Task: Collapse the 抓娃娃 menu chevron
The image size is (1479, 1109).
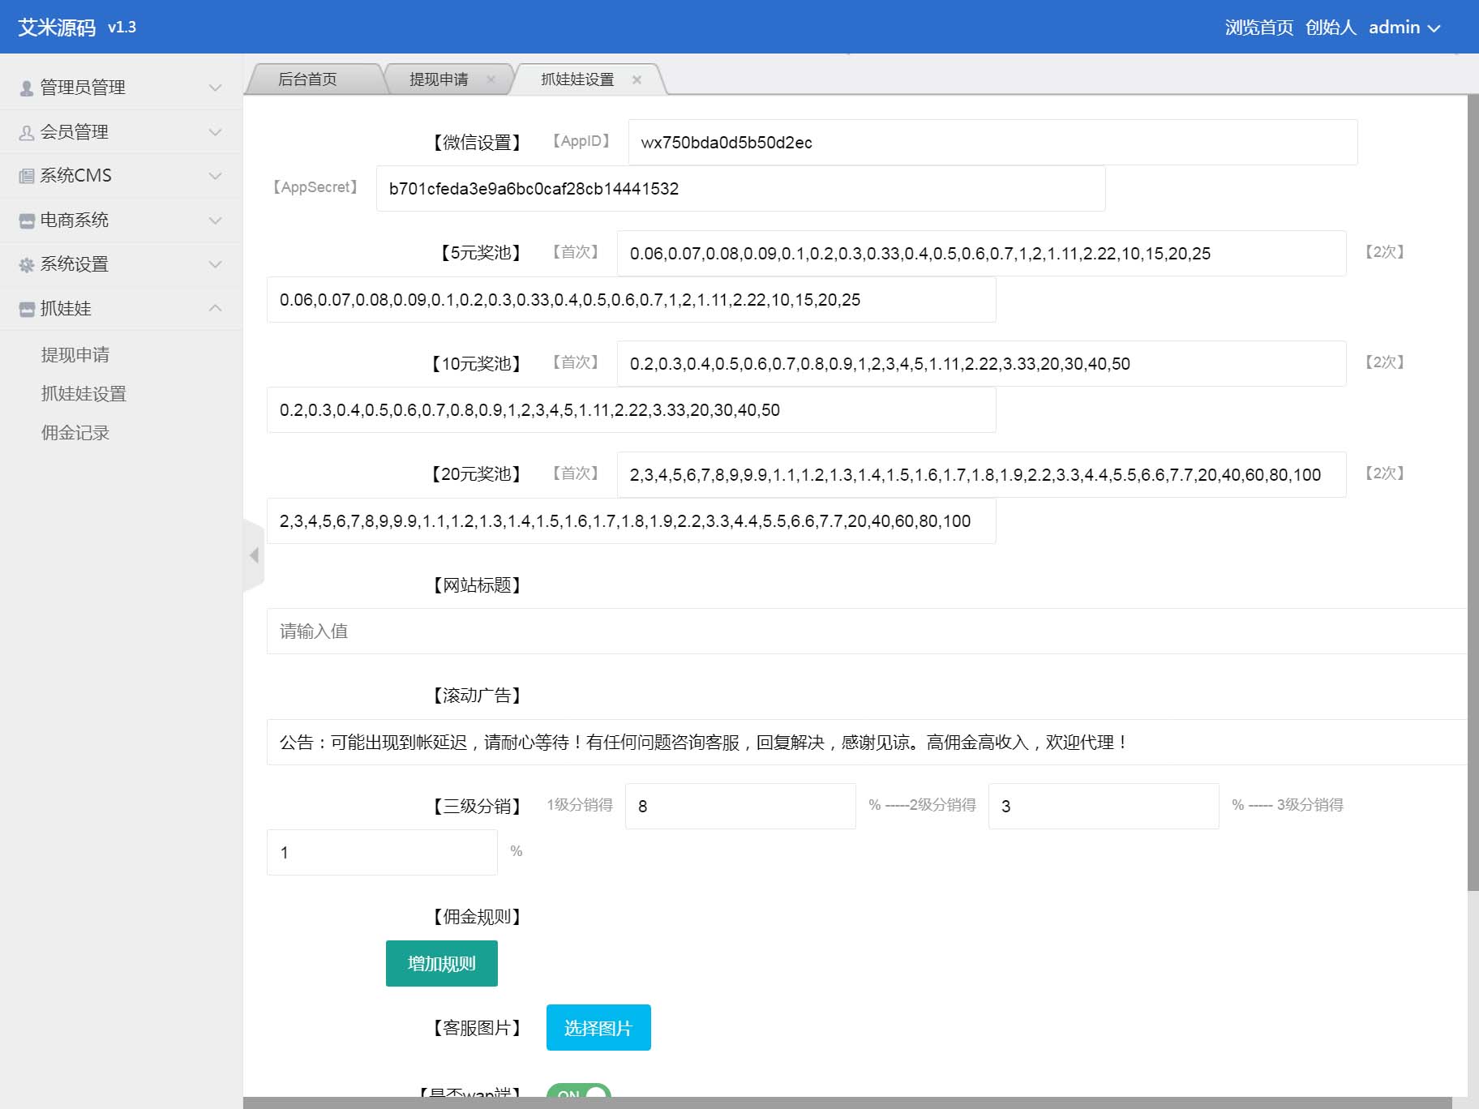Action: [215, 308]
